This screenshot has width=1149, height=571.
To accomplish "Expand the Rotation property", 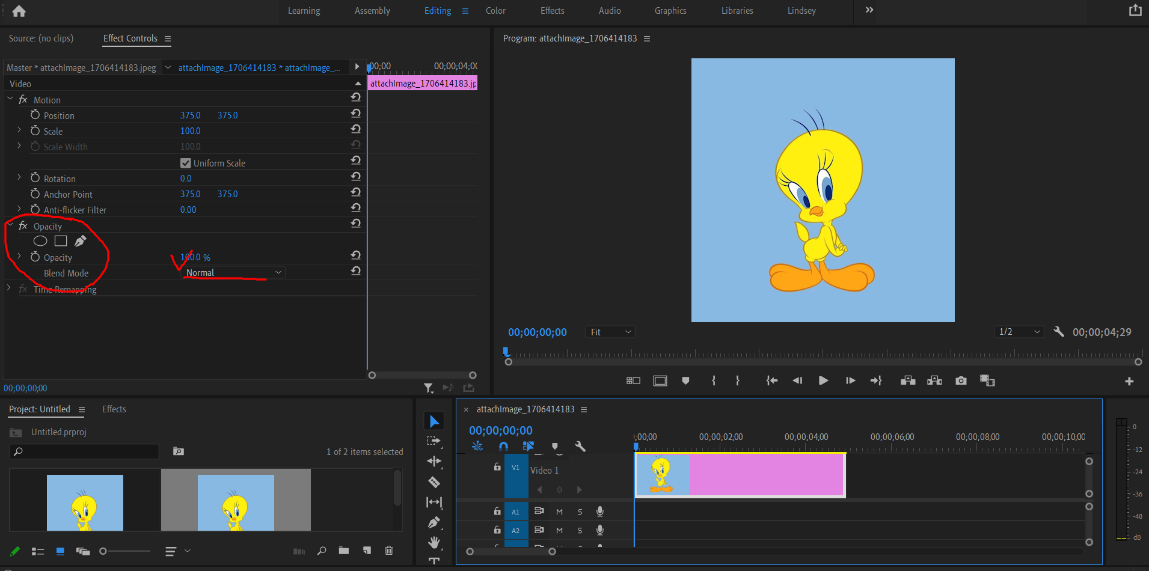I will pos(19,178).
